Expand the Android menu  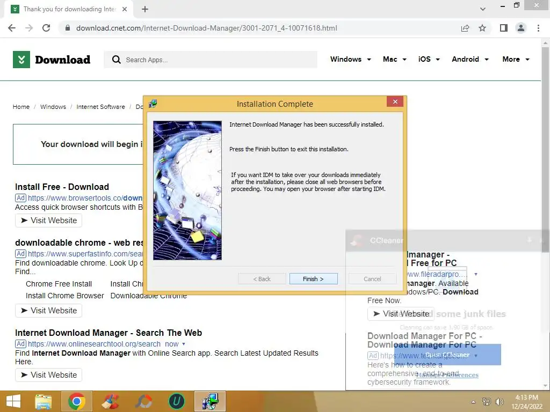click(470, 59)
